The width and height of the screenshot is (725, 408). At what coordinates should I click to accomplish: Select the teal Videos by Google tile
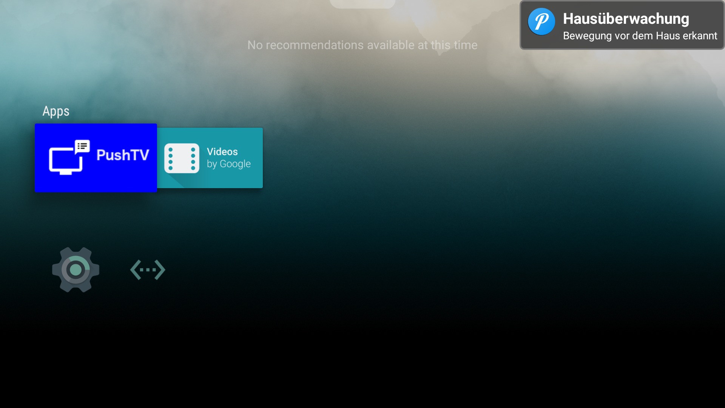click(210, 158)
